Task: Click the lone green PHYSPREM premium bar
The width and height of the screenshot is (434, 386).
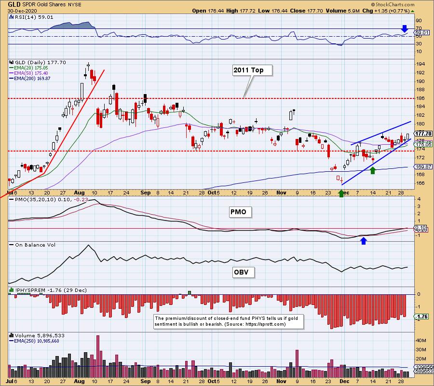Action: pyautogui.click(x=190, y=293)
